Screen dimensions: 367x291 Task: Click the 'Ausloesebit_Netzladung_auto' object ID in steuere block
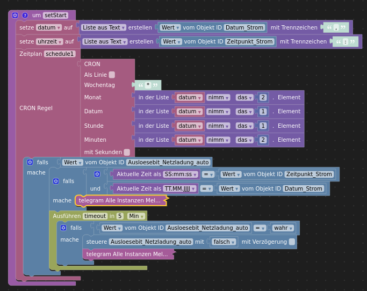pyautogui.click(x=151, y=242)
